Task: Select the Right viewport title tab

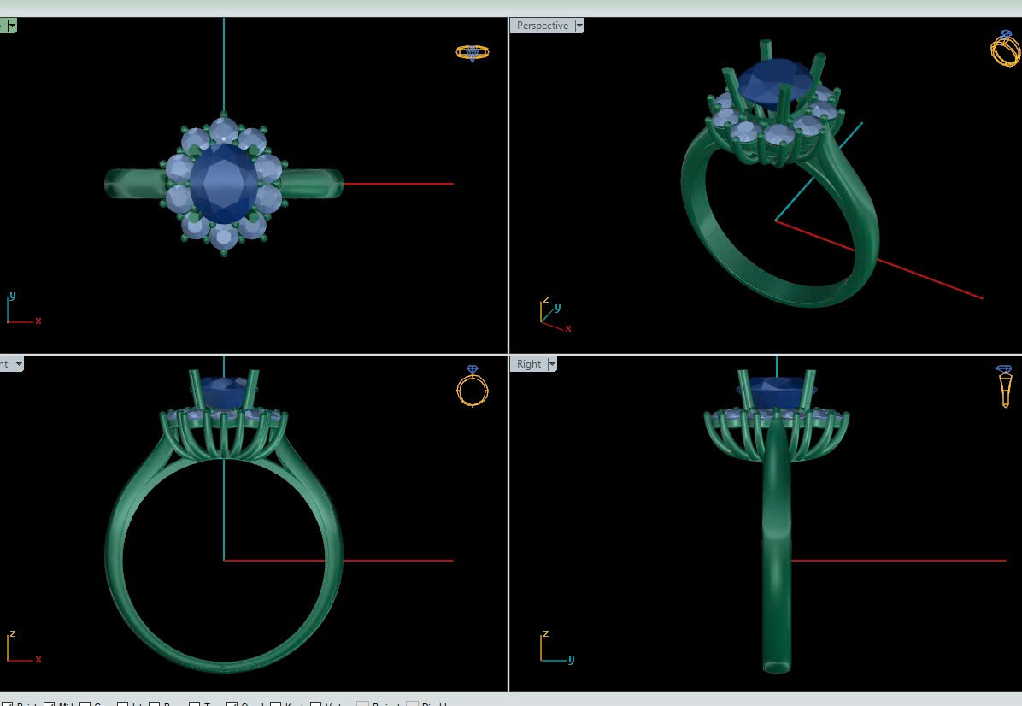Action: click(529, 364)
